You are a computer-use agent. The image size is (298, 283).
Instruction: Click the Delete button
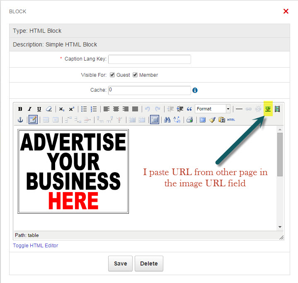coord(149,263)
